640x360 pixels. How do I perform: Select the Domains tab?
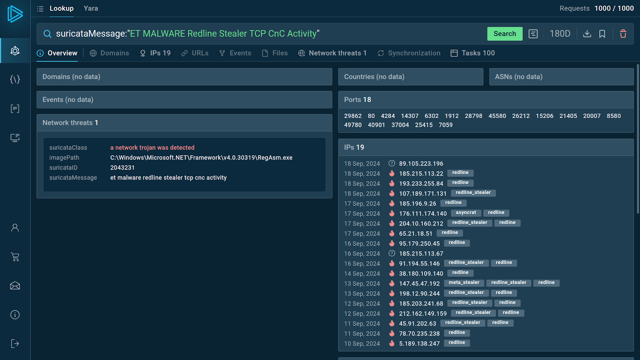(109, 53)
